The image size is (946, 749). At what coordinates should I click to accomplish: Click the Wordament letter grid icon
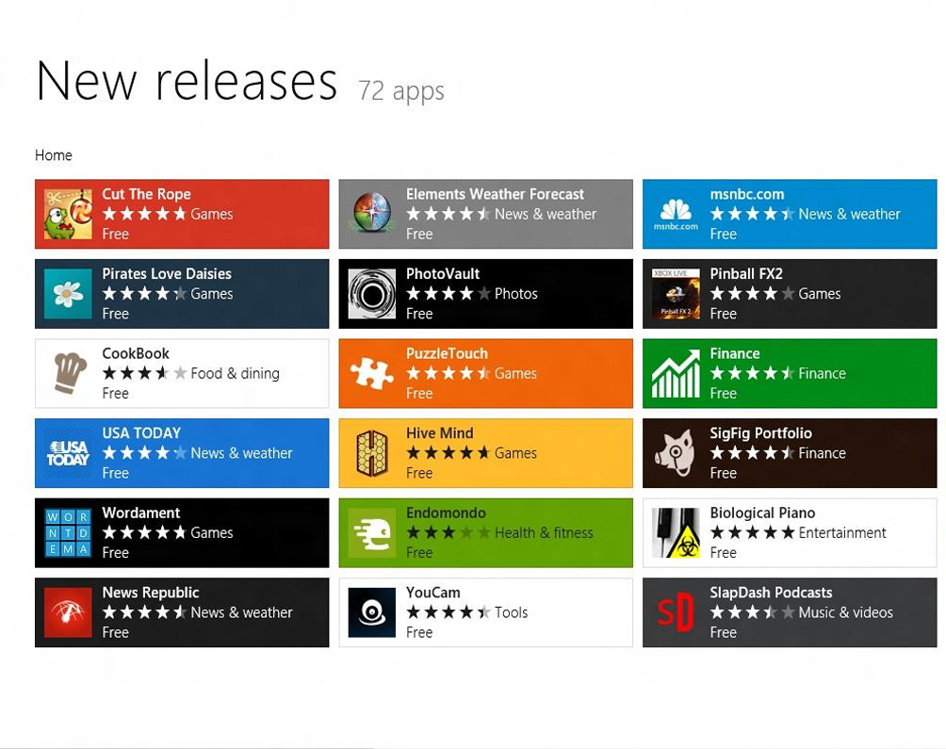[68, 532]
